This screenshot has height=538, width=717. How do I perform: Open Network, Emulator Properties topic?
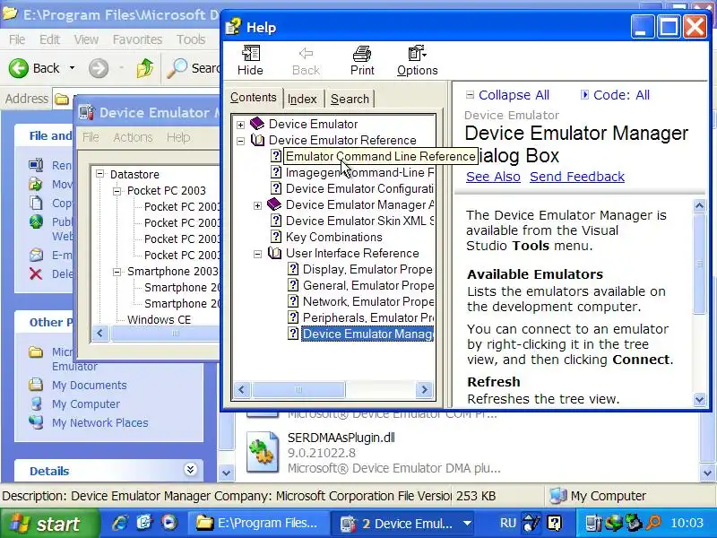[368, 301]
